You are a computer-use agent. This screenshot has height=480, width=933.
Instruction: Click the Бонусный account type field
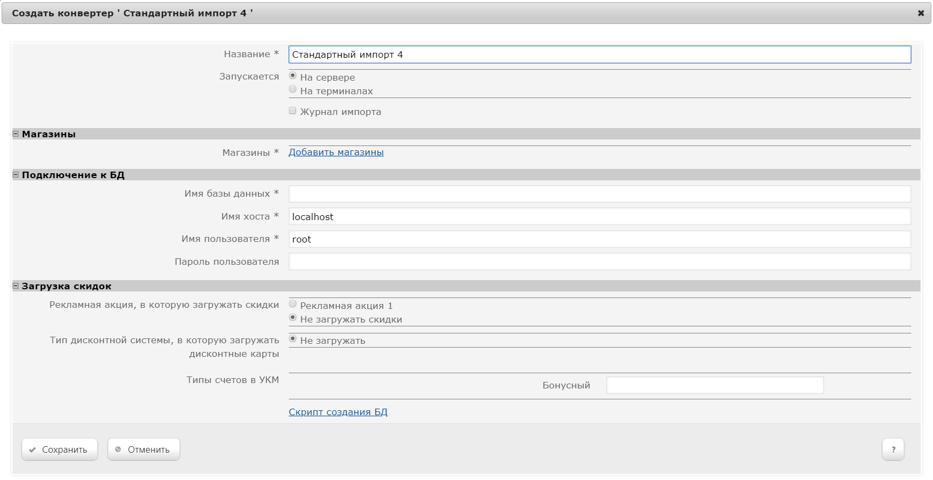(714, 385)
